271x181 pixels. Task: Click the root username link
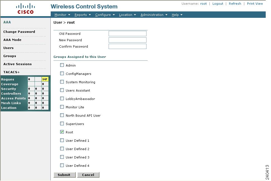tap(203, 4)
